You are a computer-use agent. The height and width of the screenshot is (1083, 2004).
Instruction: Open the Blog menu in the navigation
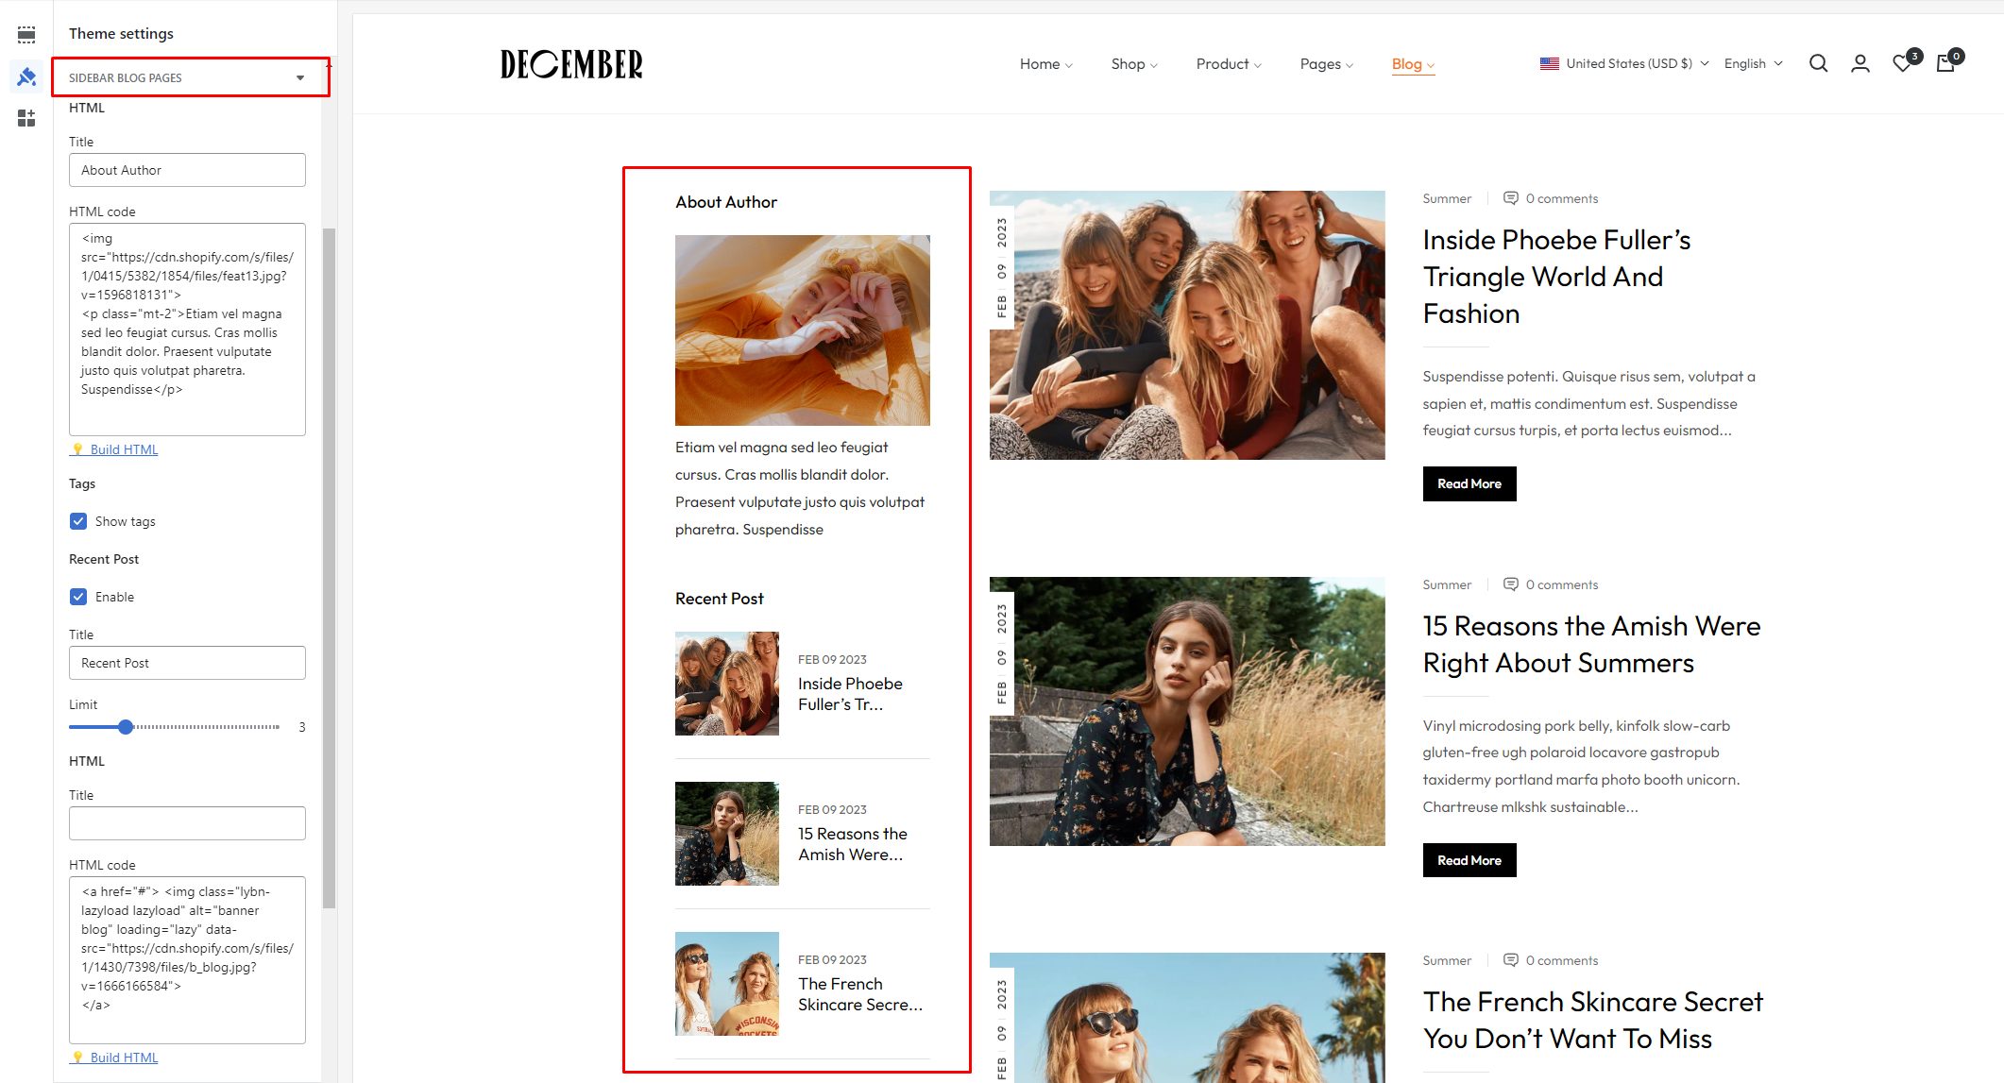coord(1413,63)
